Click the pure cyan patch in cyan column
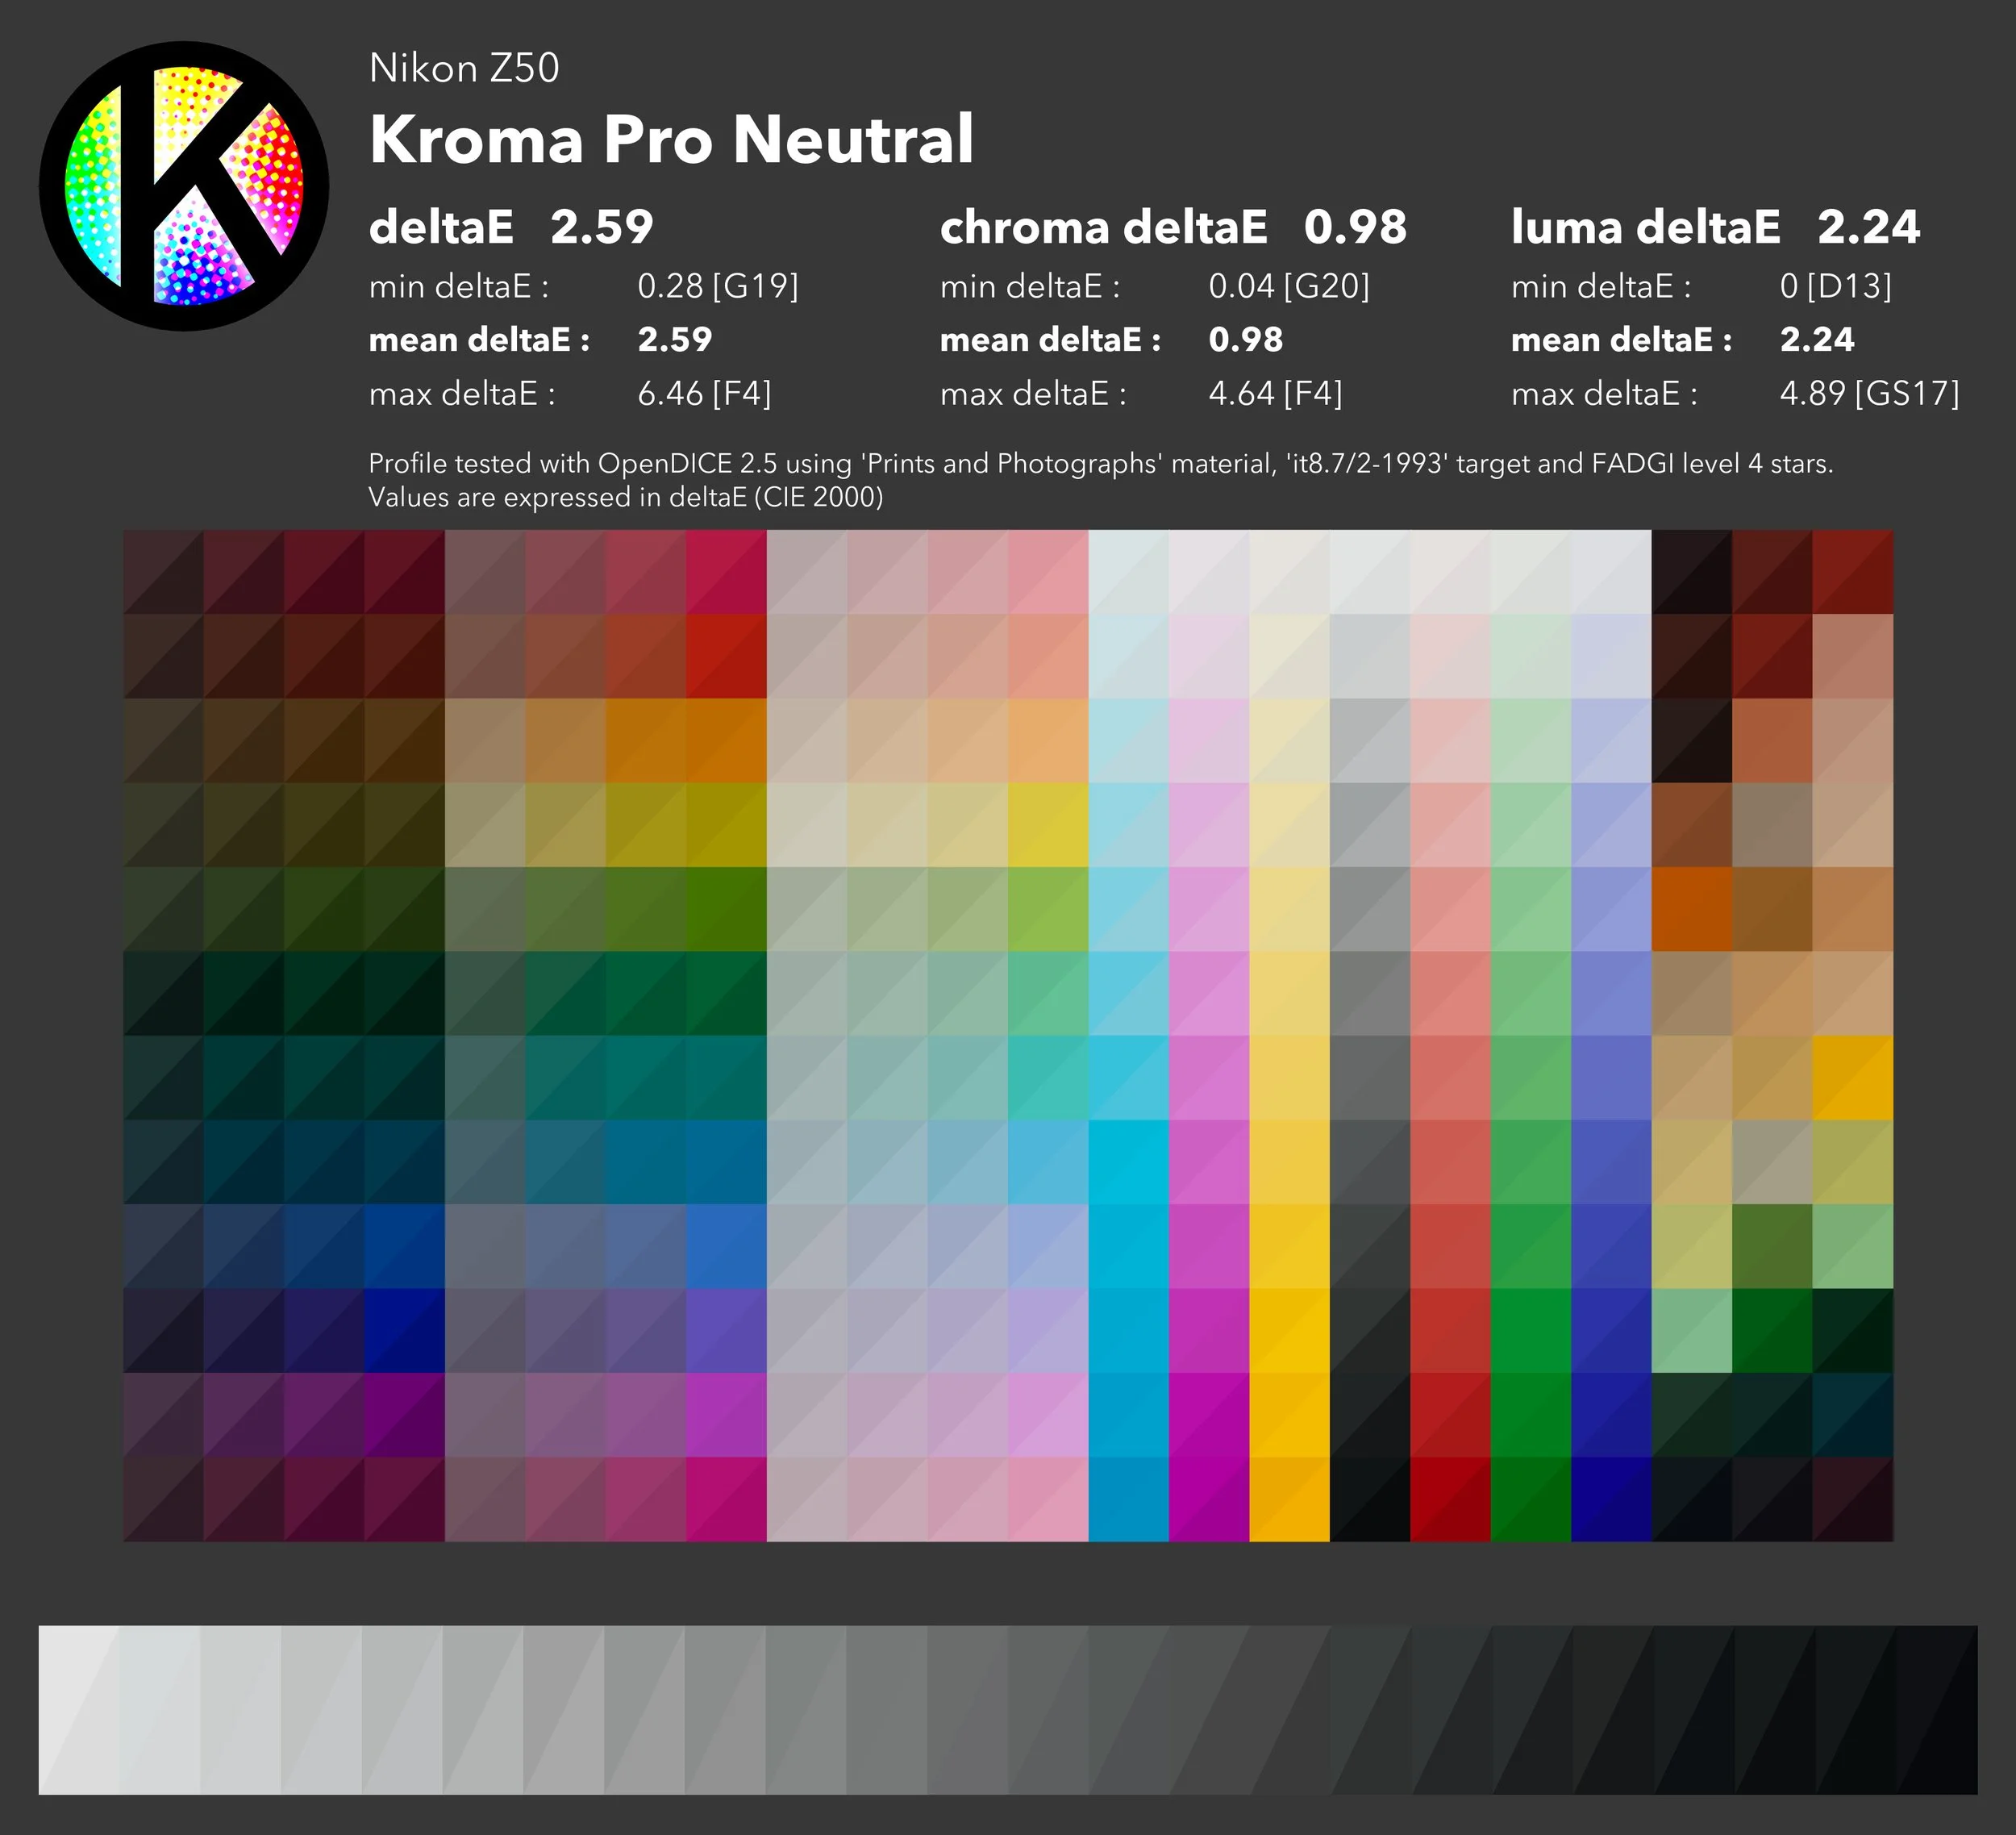This screenshot has height=1835, width=2016. [x=1128, y=1161]
